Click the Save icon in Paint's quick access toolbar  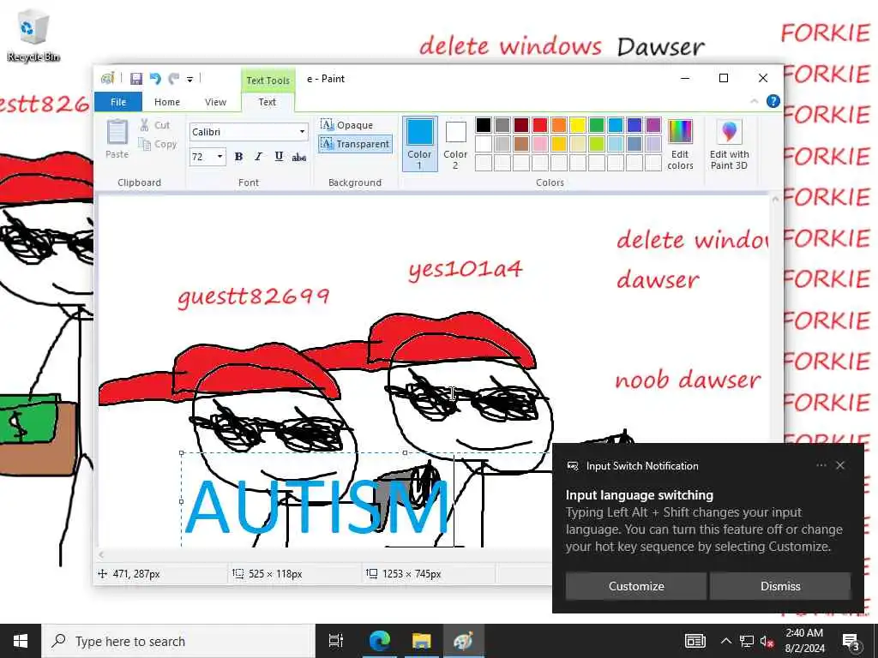pos(136,78)
